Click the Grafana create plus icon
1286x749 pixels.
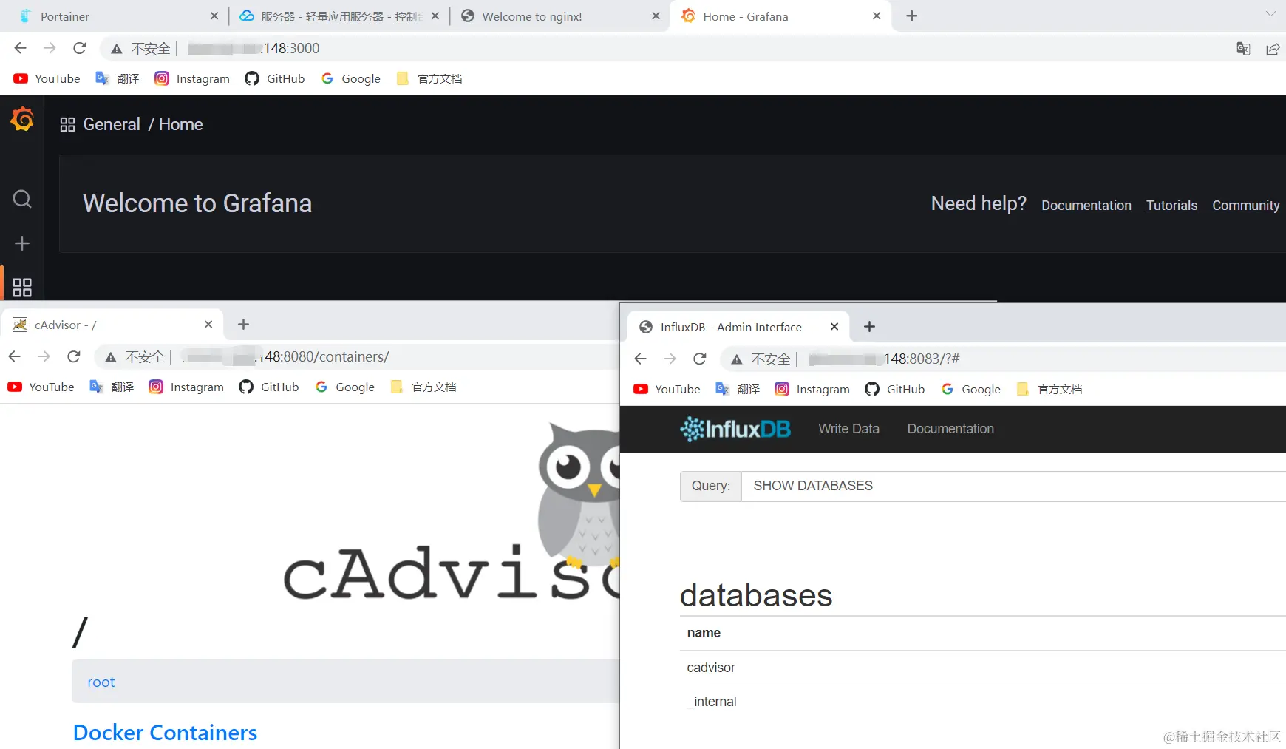click(x=22, y=243)
